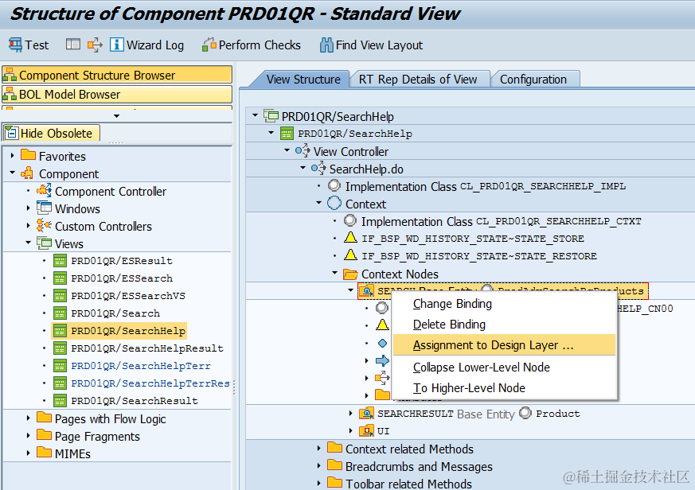Choose To Higher-Level Node
The image size is (695, 490).
point(505,388)
